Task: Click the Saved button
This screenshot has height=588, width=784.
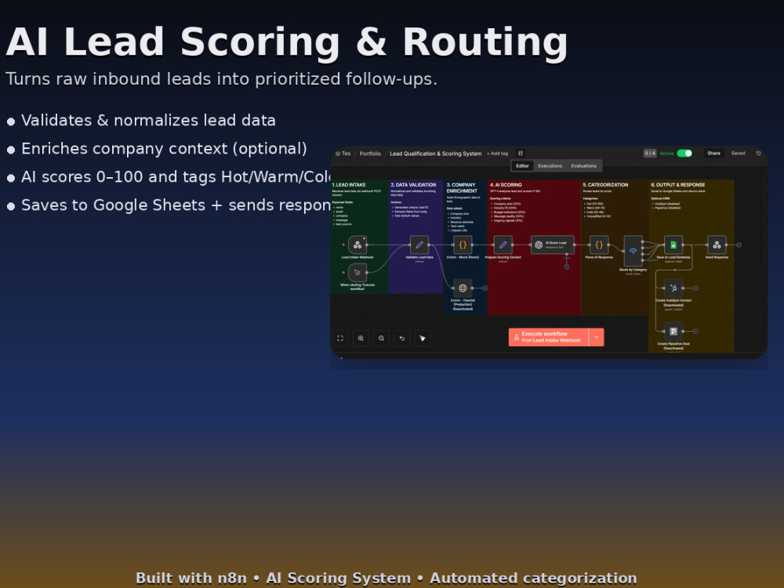Action: click(738, 154)
